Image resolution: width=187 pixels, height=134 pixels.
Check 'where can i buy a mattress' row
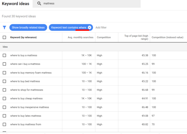click(4, 64)
